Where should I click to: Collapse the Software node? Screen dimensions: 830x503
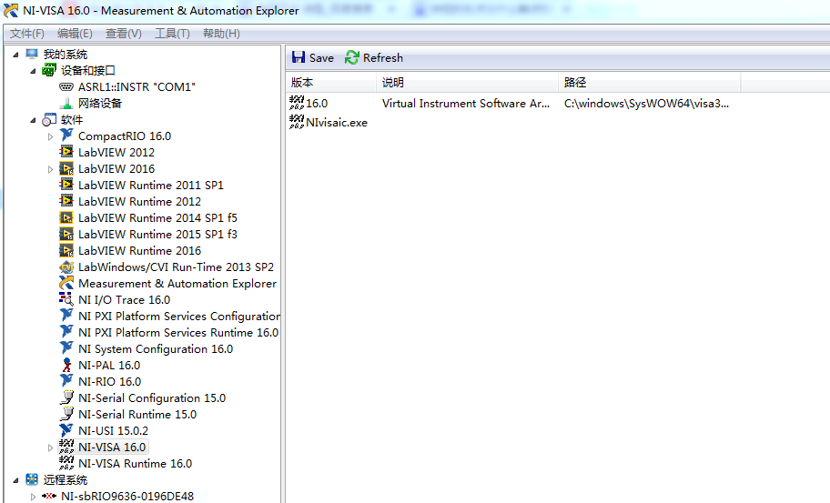point(33,120)
